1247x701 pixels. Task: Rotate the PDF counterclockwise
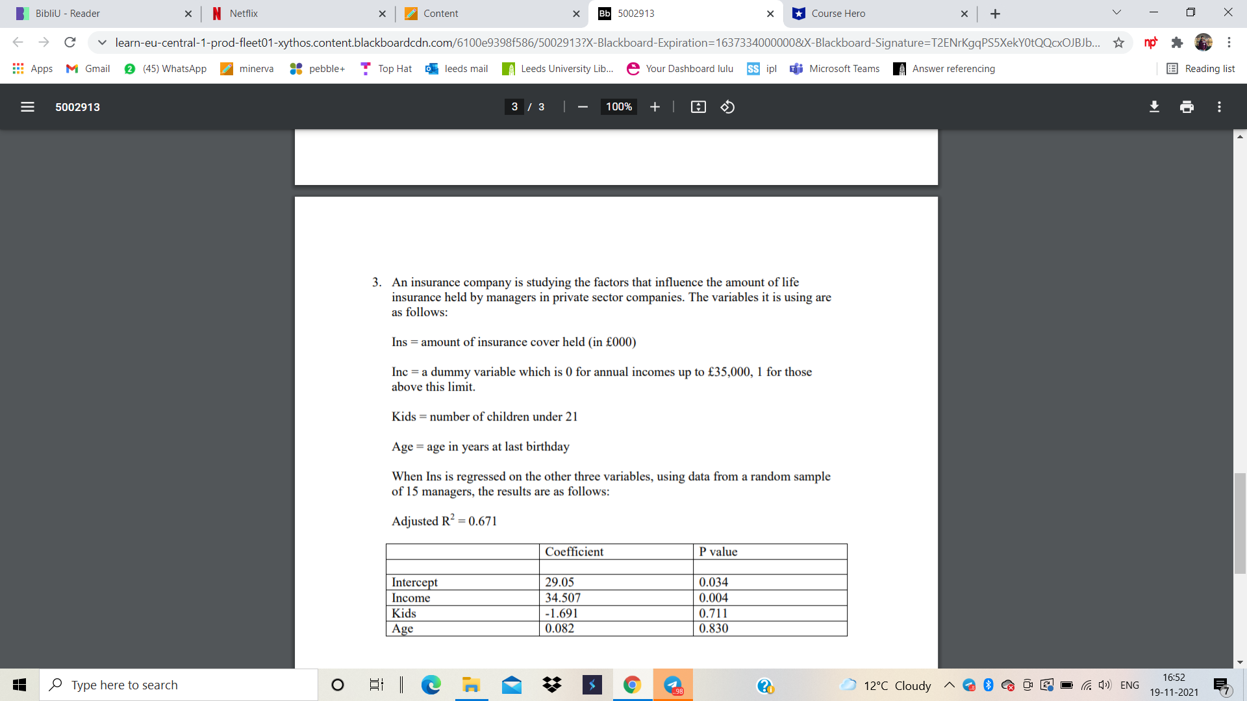pos(727,107)
